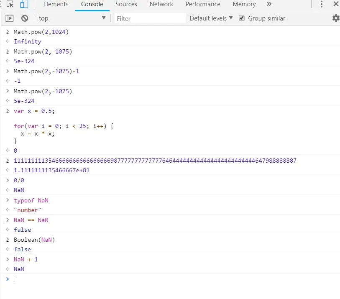Clear the console with the ban icon
The height and width of the screenshot is (299, 340).
point(25,18)
